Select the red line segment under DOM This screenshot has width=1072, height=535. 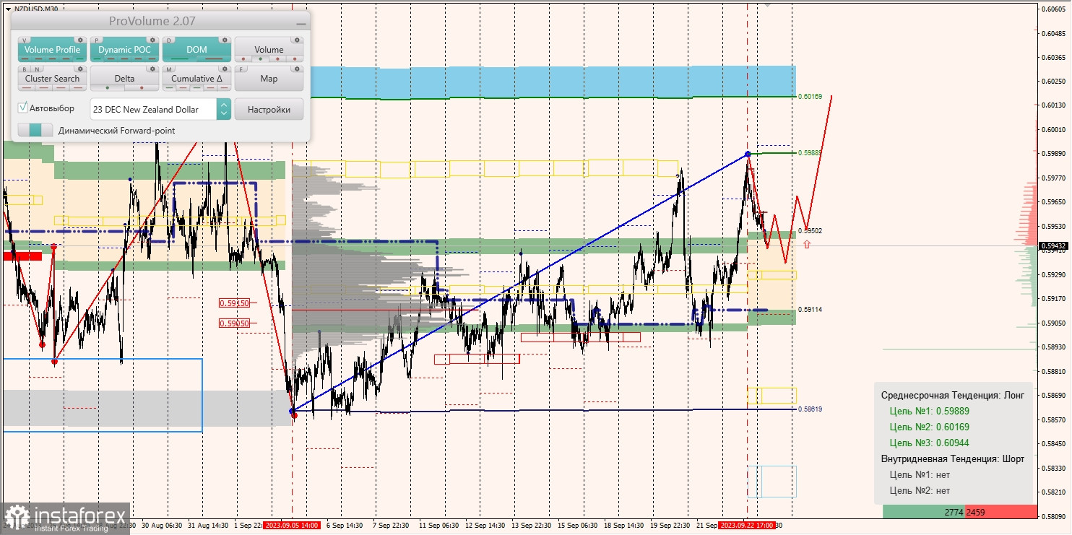[214, 59]
